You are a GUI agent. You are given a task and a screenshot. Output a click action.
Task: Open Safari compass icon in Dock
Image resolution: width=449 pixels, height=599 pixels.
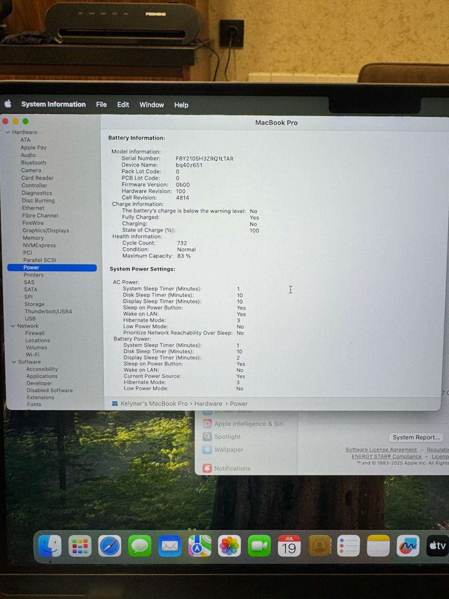tap(110, 546)
